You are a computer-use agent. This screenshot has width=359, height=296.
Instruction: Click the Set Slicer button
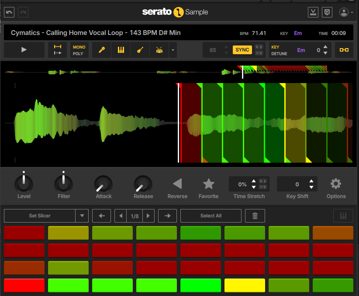tap(40, 216)
